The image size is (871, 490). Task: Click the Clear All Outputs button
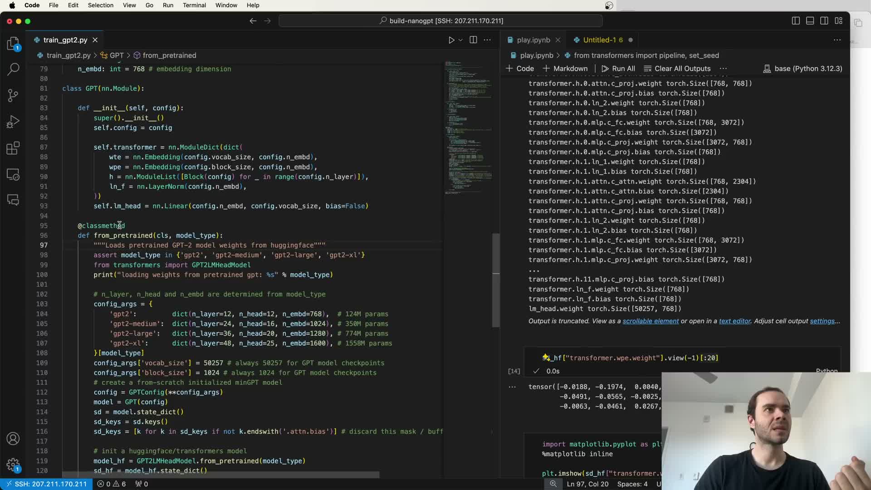click(677, 69)
